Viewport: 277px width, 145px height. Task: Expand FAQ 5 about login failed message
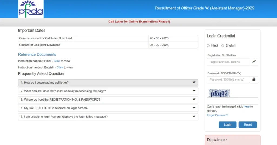pyautogui.click(x=108, y=117)
